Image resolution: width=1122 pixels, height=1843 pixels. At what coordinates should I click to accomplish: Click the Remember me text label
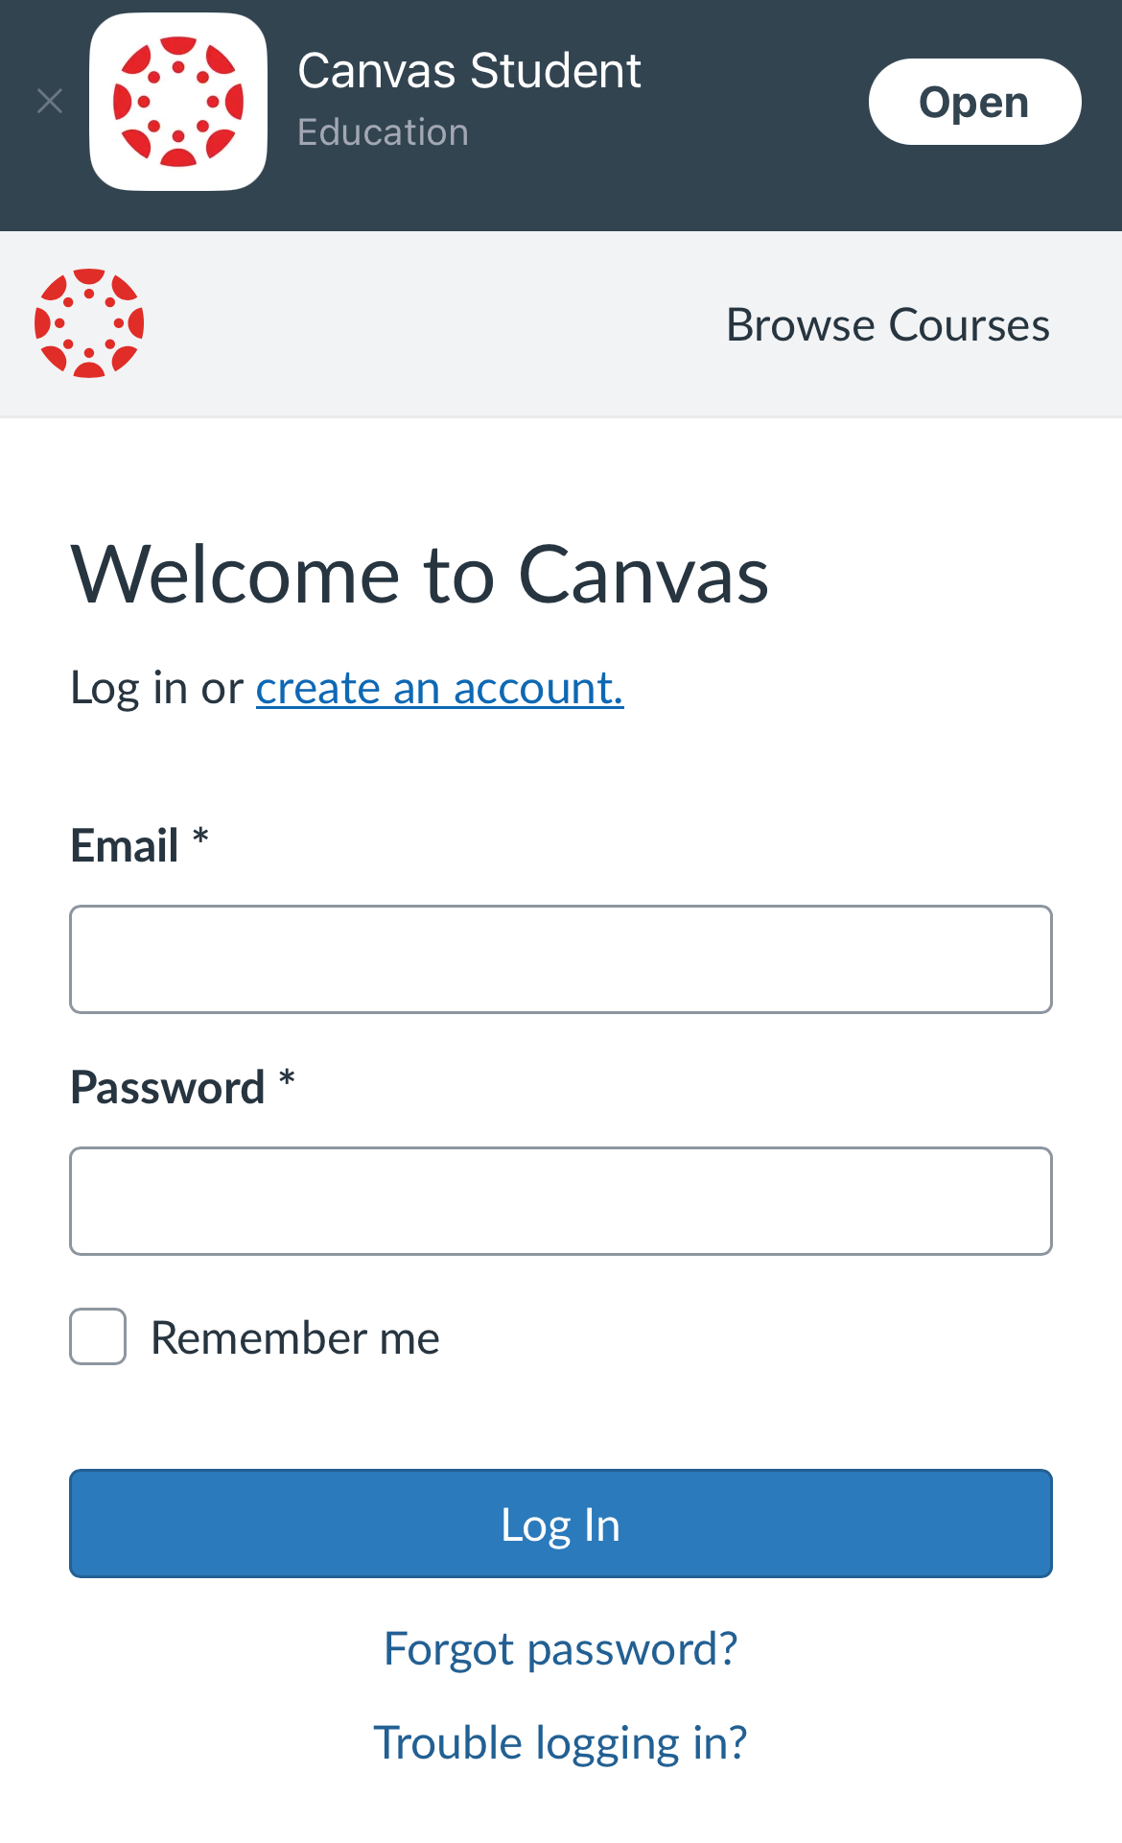click(x=294, y=1336)
